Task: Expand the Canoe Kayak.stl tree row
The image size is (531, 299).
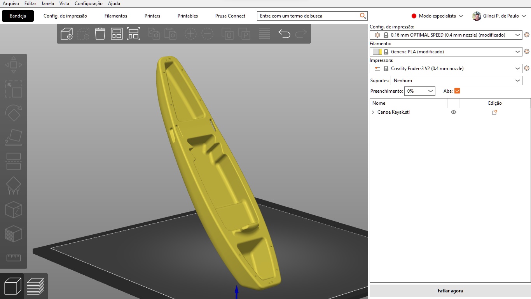Action: (x=373, y=112)
